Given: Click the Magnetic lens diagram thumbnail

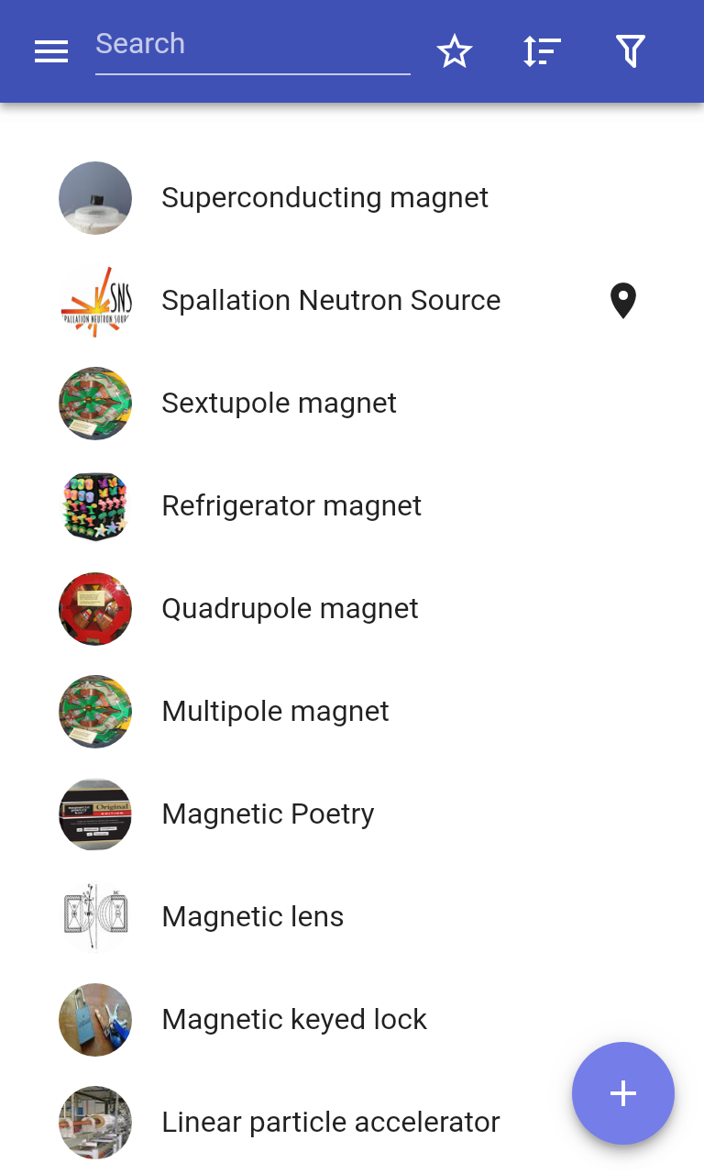Looking at the screenshot, I should pyautogui.click(x=95, y=917).
